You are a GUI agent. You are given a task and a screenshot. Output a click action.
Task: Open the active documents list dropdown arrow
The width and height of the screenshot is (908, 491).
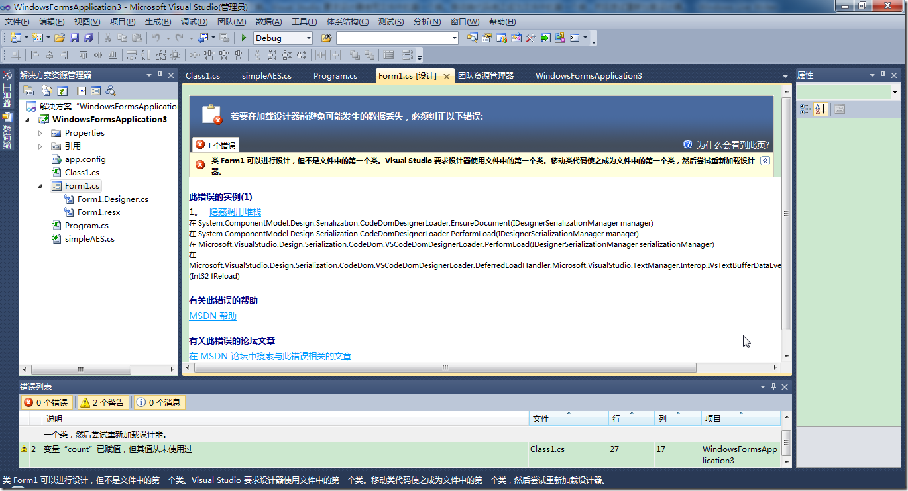coord(786,76)
